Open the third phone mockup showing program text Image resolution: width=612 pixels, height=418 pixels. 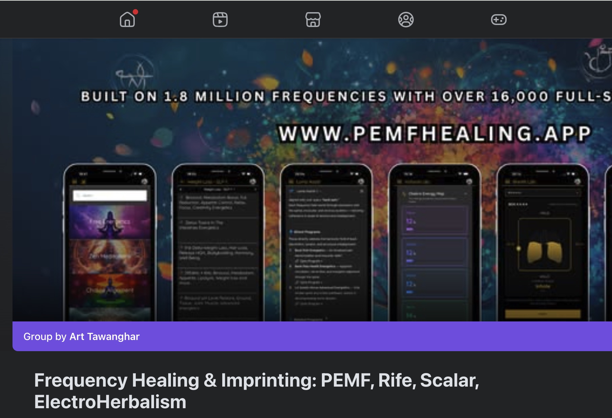[326, 242]
